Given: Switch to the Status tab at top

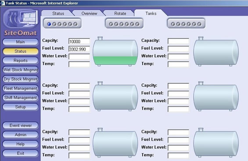Looking at the screenshot, I should [x=58, y=14].
